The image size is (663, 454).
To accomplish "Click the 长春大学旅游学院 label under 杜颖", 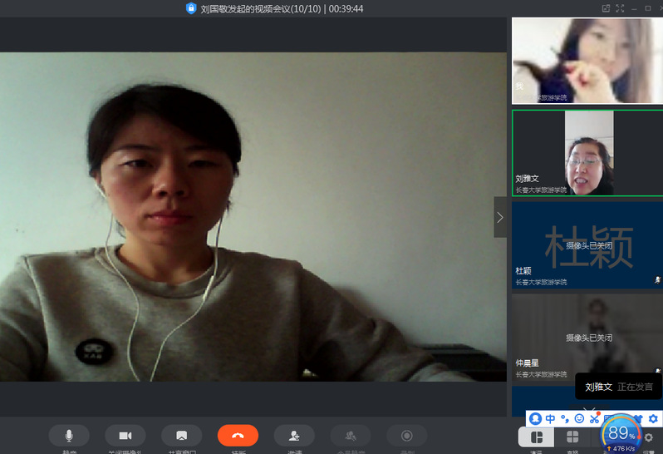I will pyautogui.click(x=541, y=282).
